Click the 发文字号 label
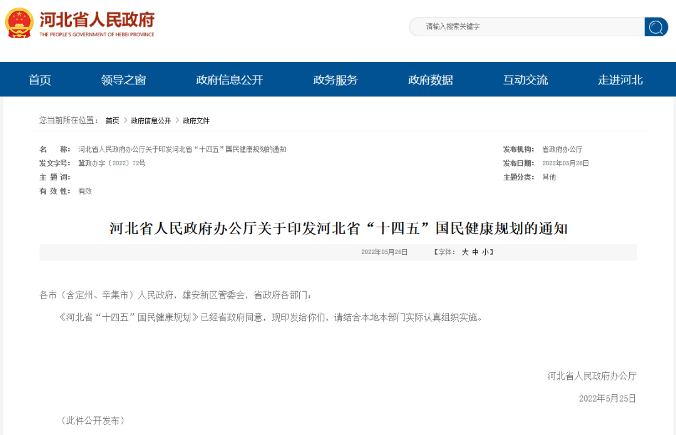 pos(54,163)
